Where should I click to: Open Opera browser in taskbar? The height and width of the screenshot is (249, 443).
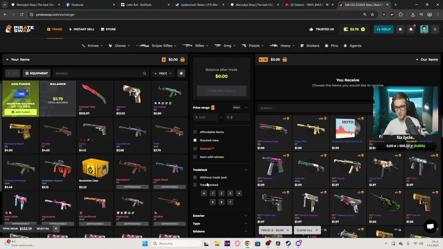[237, 243]
